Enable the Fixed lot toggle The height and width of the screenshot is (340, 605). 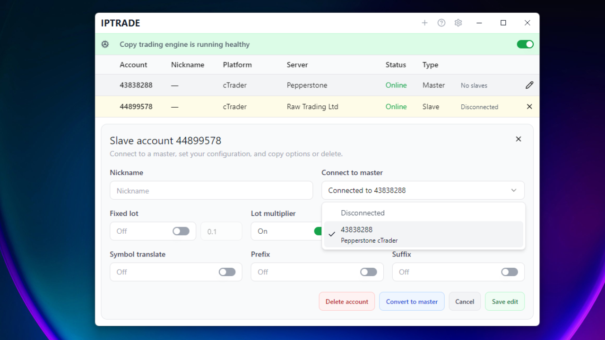tap(181, 231)
